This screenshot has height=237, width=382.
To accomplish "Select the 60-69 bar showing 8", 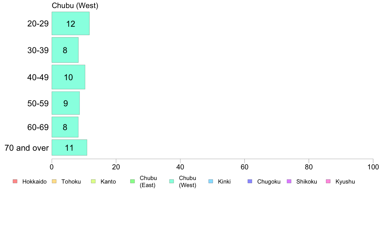I will tap(65, 127).
